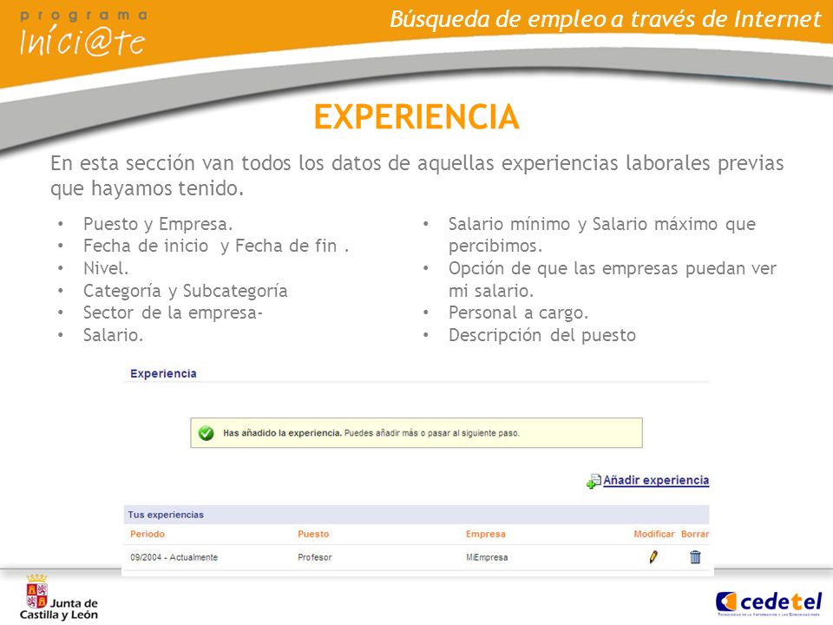833x625 pixels.
Task: Click the green check success icon
Action: coord(207,433)
